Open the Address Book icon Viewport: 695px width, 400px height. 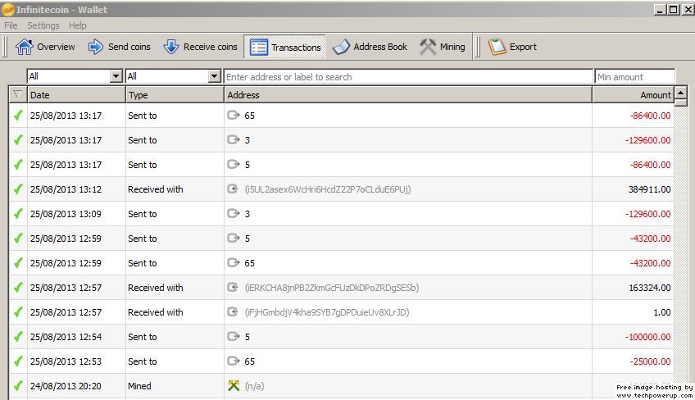click(341, 47)
